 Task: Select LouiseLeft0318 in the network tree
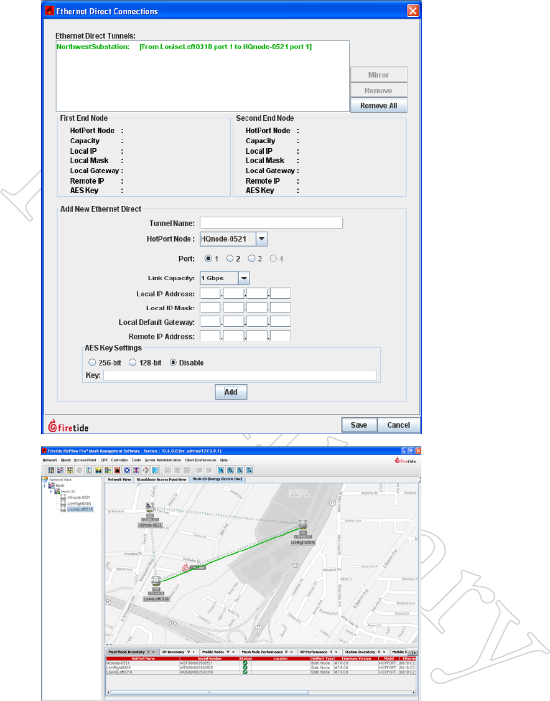[x=80, y=509]
